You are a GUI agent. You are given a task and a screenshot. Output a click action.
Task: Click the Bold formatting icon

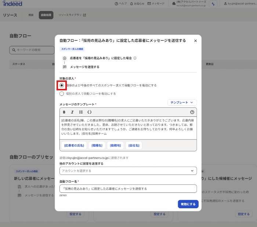click(x=64, y=112)
